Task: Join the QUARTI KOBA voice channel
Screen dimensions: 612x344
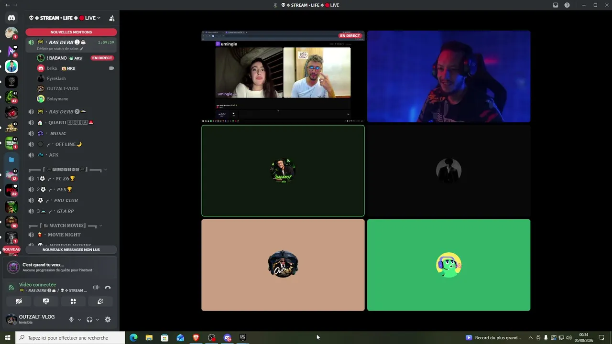Action: 71,122
